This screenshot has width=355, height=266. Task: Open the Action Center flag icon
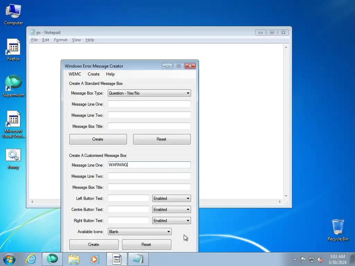pyautogui.click(x=303, y=259)
